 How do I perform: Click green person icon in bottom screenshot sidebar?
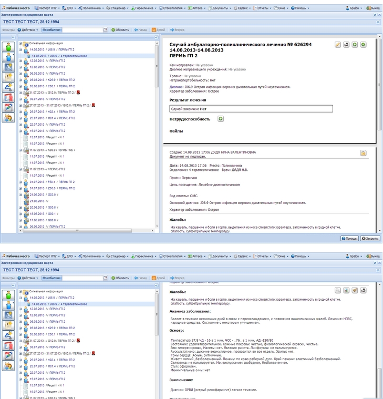coord(8,295)
